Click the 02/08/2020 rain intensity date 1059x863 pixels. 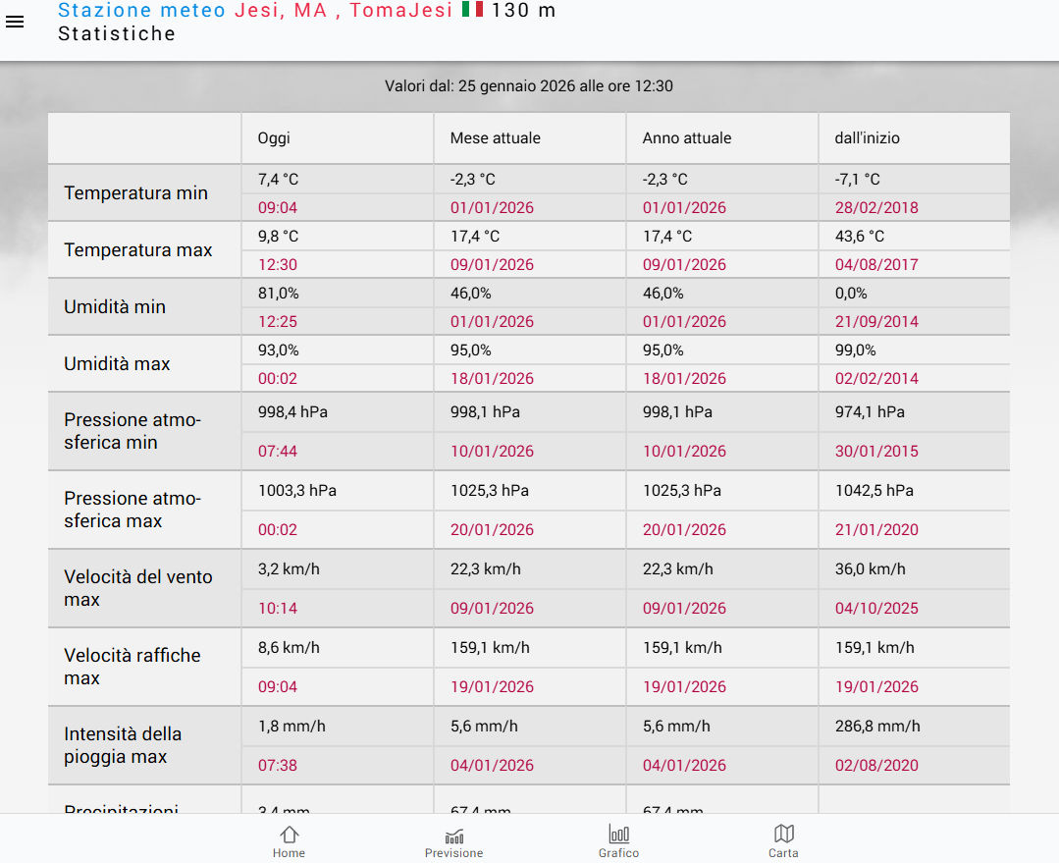(876, 766)
